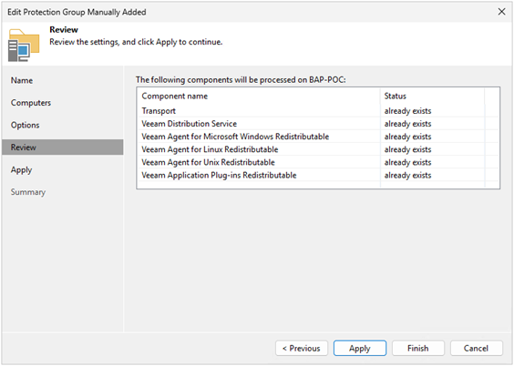Click the Apply button at bottom
Screen dimensions: 514x366
click(360, 349)
